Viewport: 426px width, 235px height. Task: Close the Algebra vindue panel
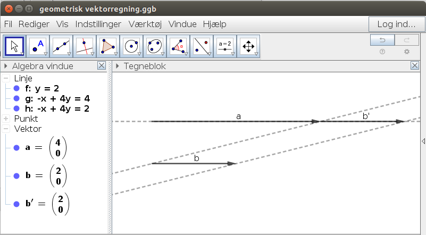pyautogui.click(x=102, y=66)
